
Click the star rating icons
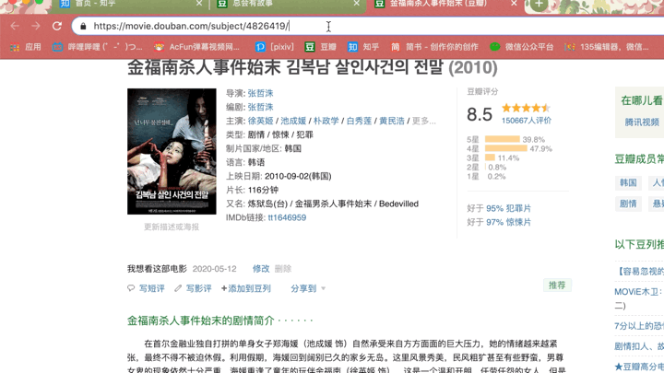526,108
